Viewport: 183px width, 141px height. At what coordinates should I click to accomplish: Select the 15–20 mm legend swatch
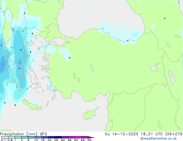[x=45, y=137]
